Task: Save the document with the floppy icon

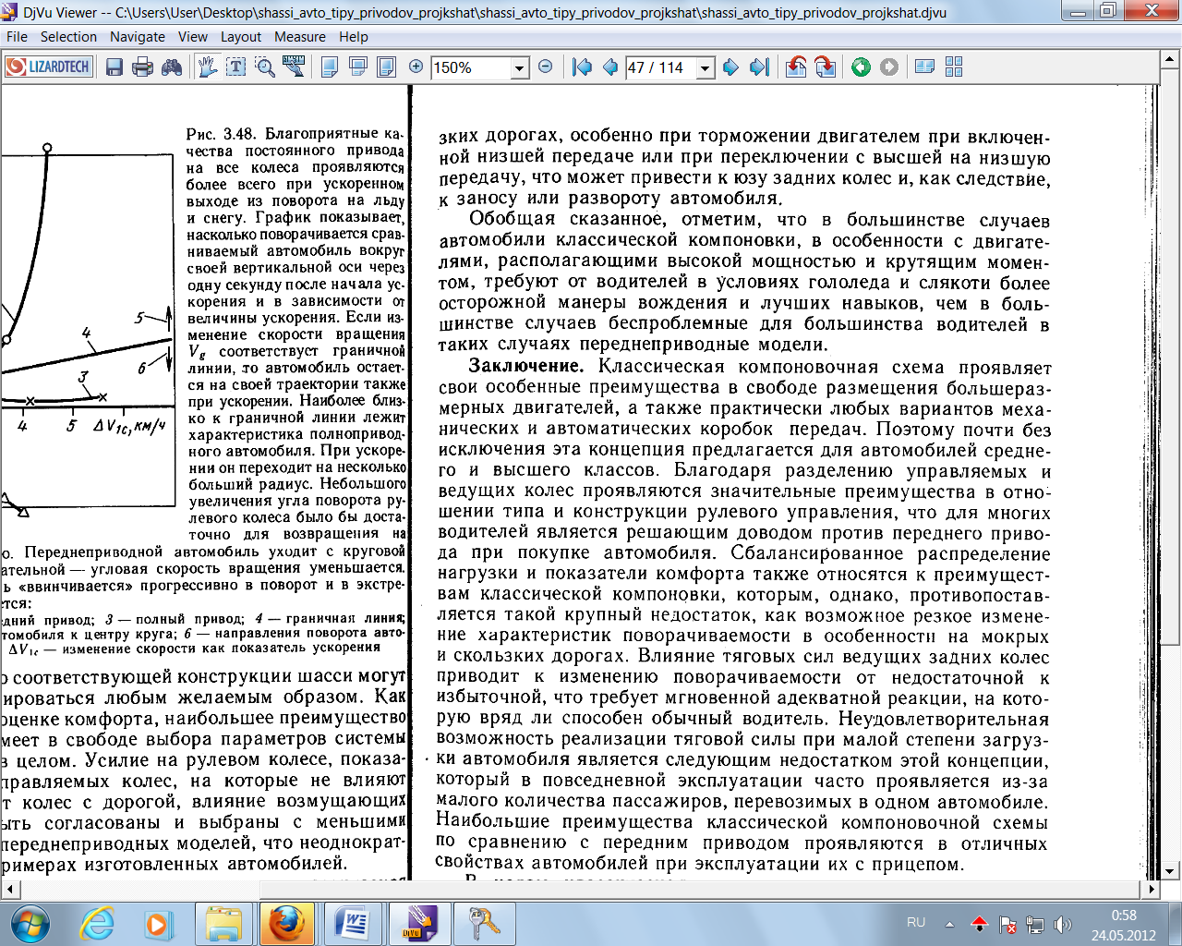Action: (115, 67)
